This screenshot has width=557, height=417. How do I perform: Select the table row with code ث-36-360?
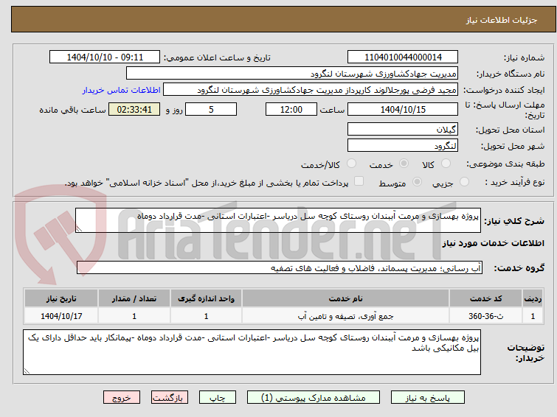pos(283,316)
